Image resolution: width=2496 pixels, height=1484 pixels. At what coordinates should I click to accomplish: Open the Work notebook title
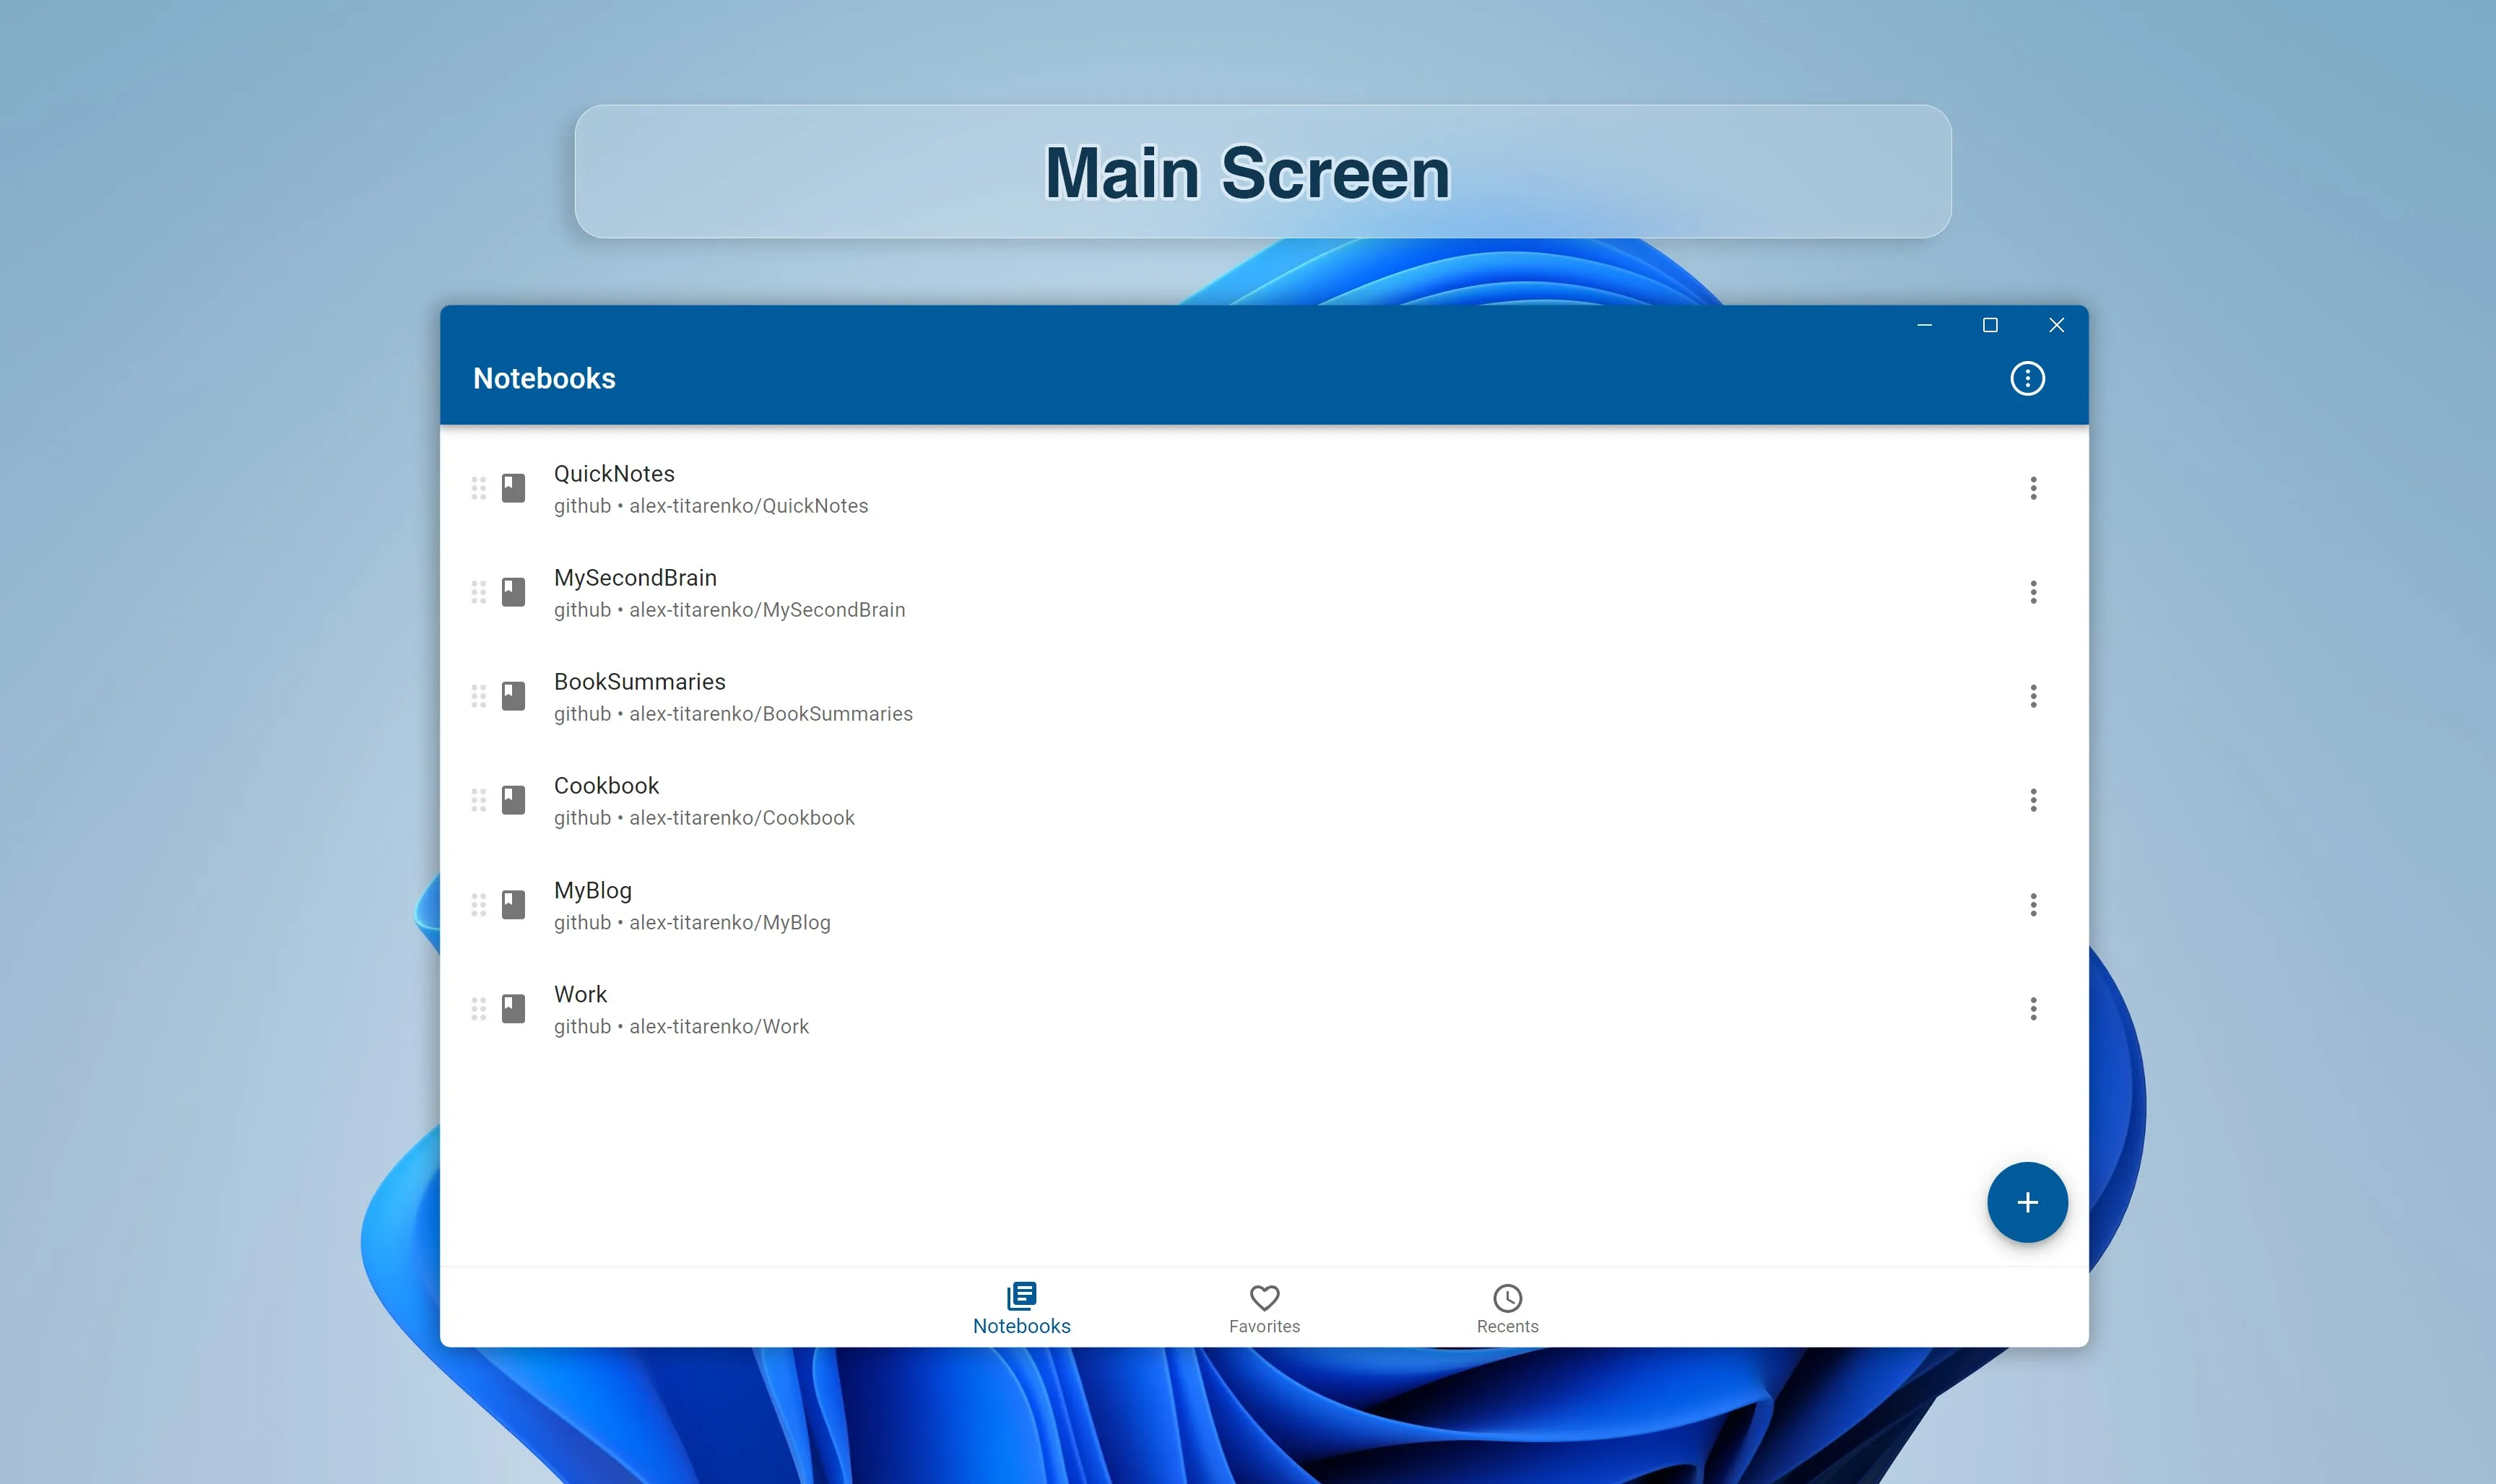[580, 995]
